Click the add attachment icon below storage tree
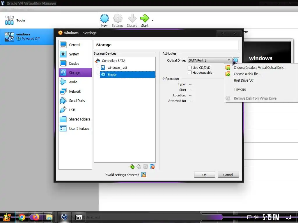The width and height of the screenshot is (298, 223). [x=146, y=166]
